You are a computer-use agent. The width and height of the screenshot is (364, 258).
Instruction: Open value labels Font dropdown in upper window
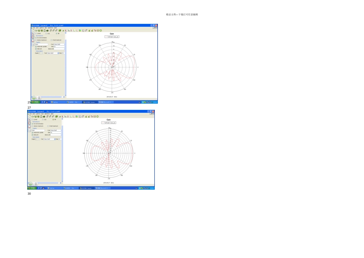pos(53,53)
